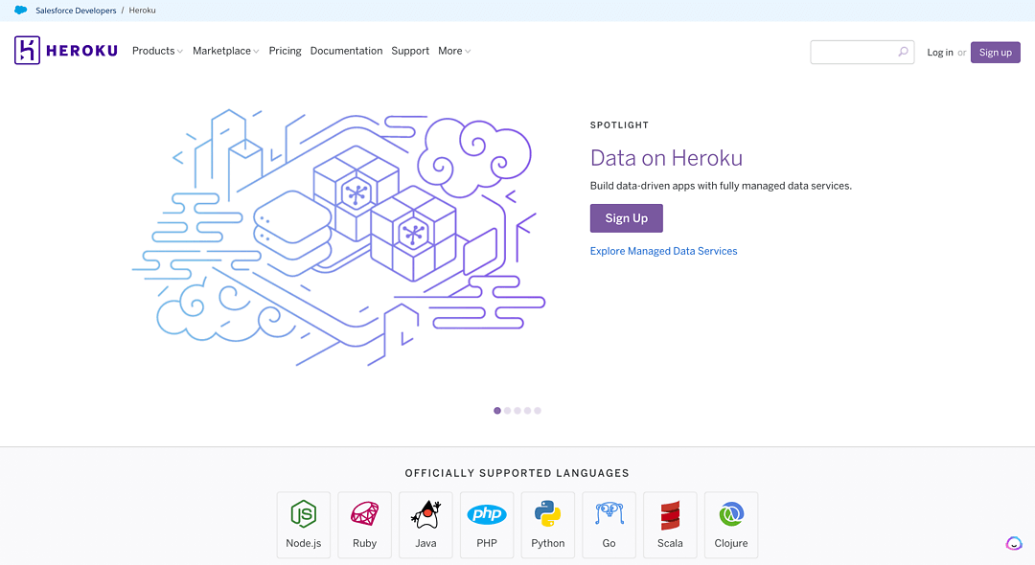Click the Heroku breadcrumb link

click(143, 11)
